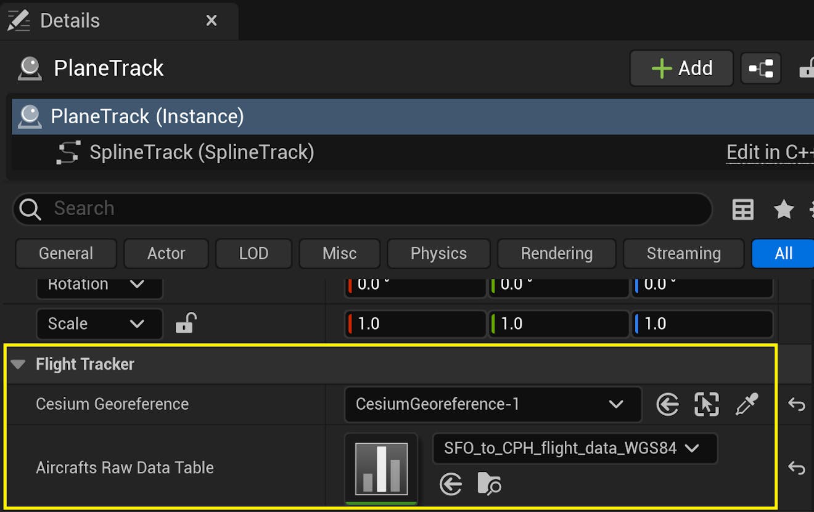The image size is (814, 512).
Task: Show only favorites with star icon
Action: pyautogui.click(x=783, y=209)
